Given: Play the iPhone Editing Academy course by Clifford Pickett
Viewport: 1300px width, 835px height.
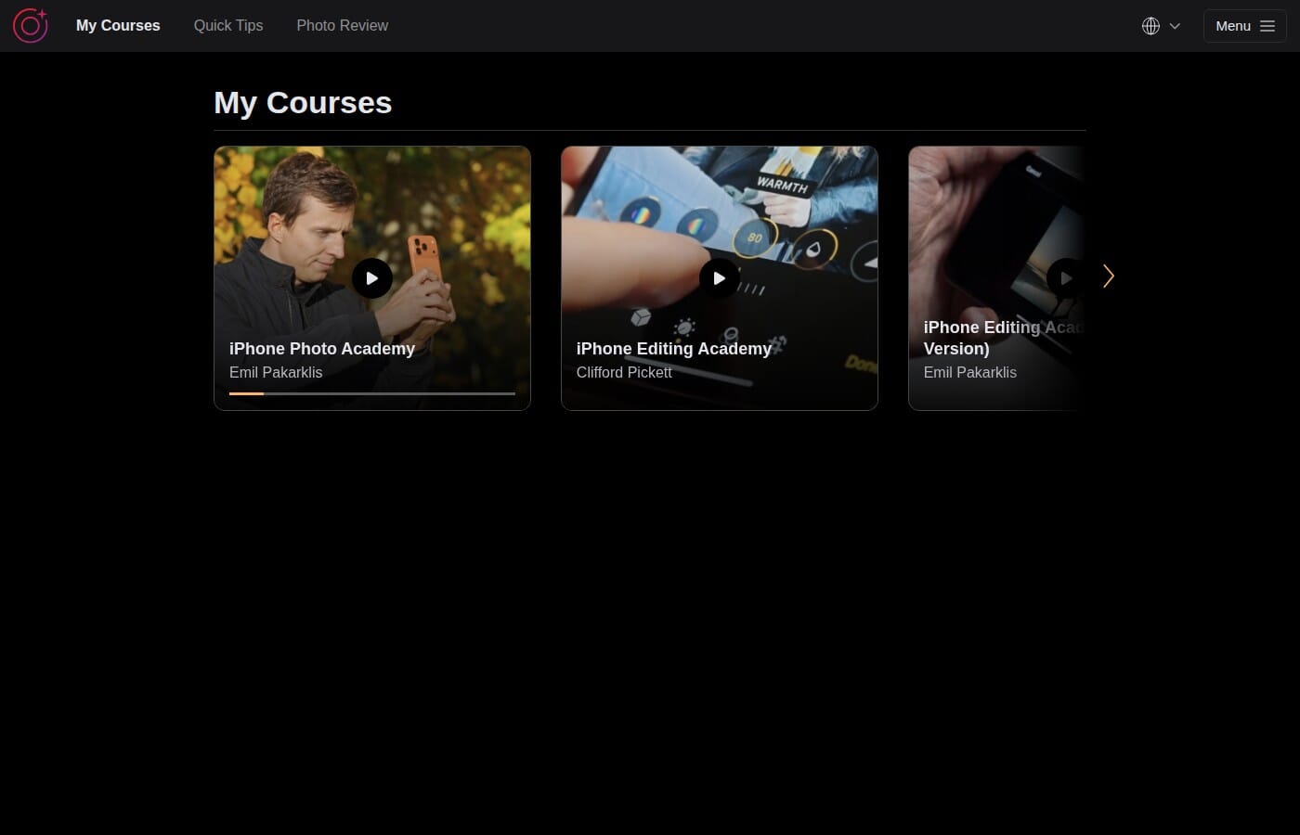Looking at the screenshot, I should (719, 278).
